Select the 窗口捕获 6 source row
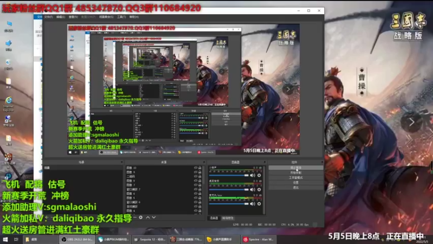The width and height of the screenshot is (433, 244). 164,202
